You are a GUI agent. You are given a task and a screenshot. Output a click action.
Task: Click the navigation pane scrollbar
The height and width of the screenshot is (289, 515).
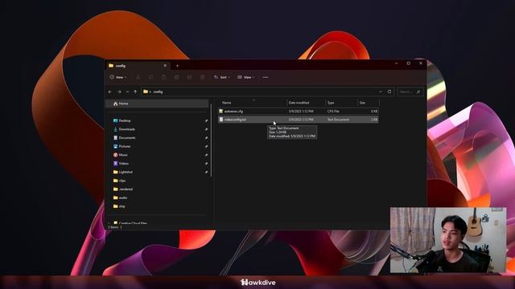point(211,140)
